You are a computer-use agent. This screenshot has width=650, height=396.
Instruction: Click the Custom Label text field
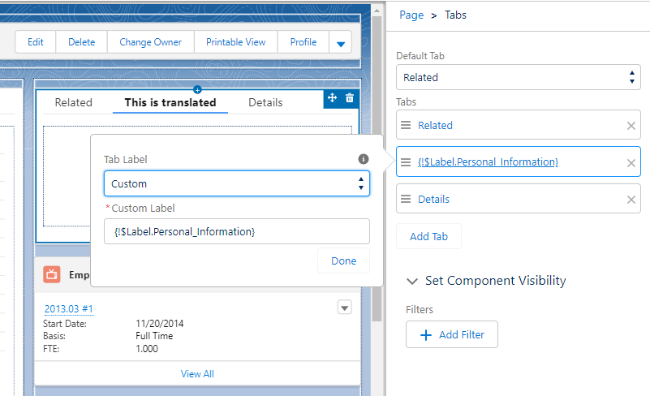point(236,232)
